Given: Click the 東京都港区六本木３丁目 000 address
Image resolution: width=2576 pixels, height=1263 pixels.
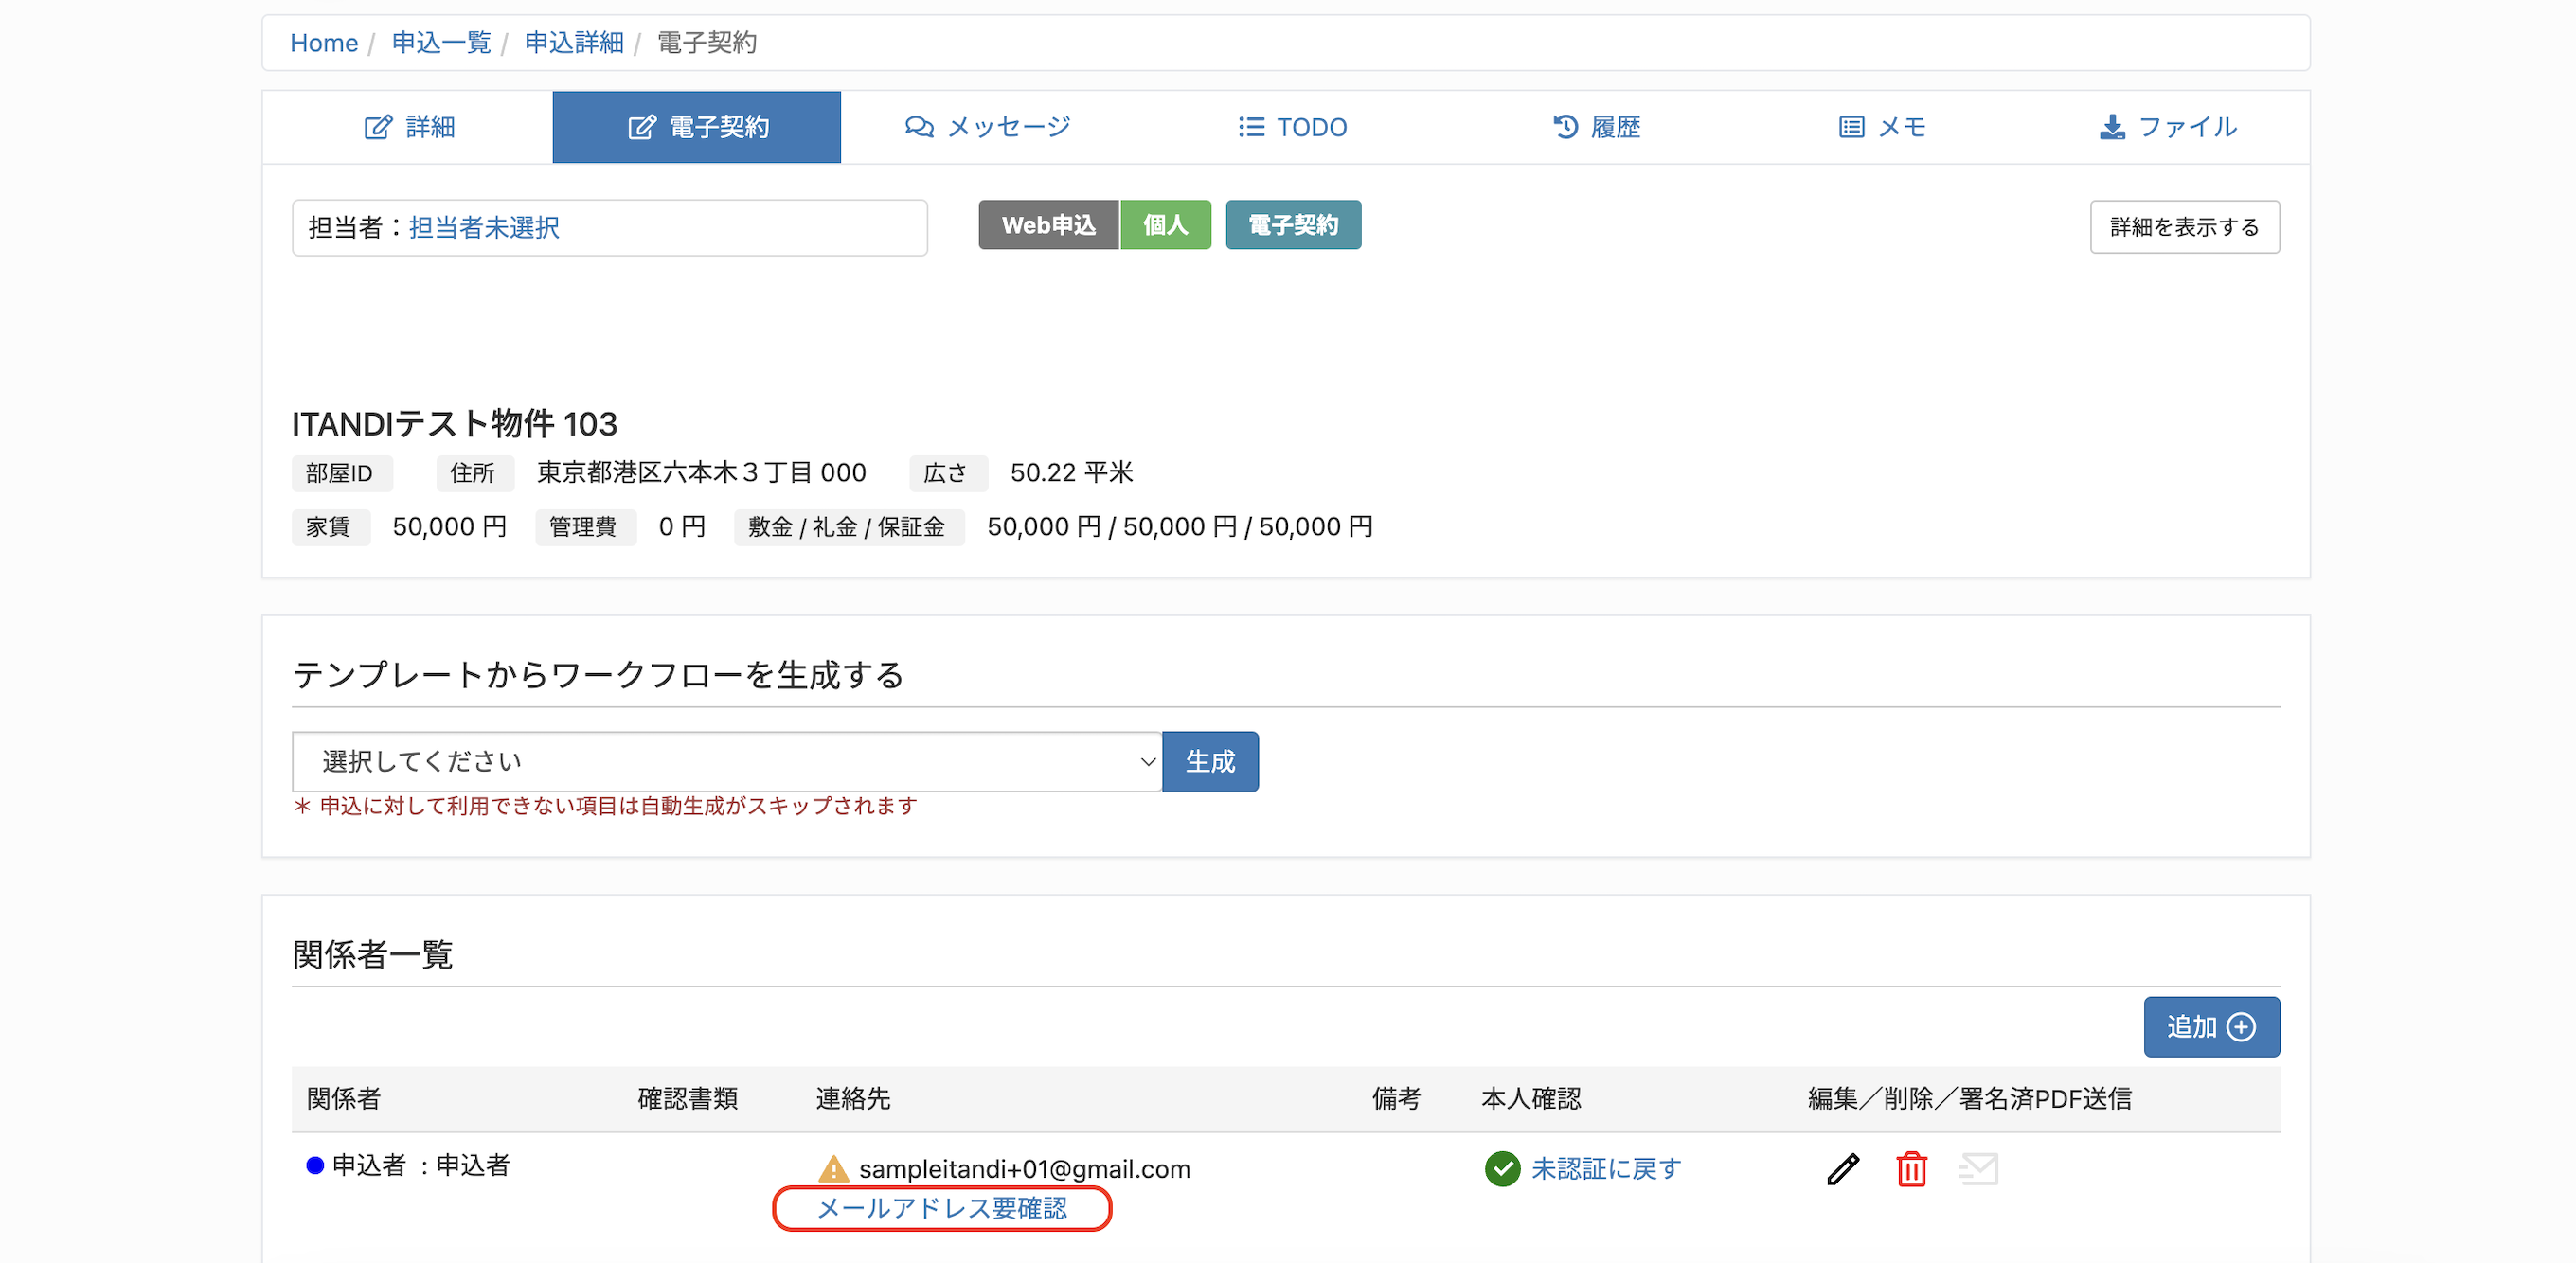Looking at the screenshot, I should [x=702, y=472].
